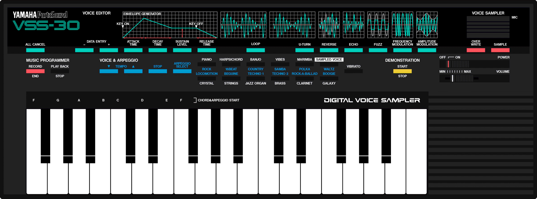
Task: Toggle the Frequency Modulation button
Action: [402, 50]
